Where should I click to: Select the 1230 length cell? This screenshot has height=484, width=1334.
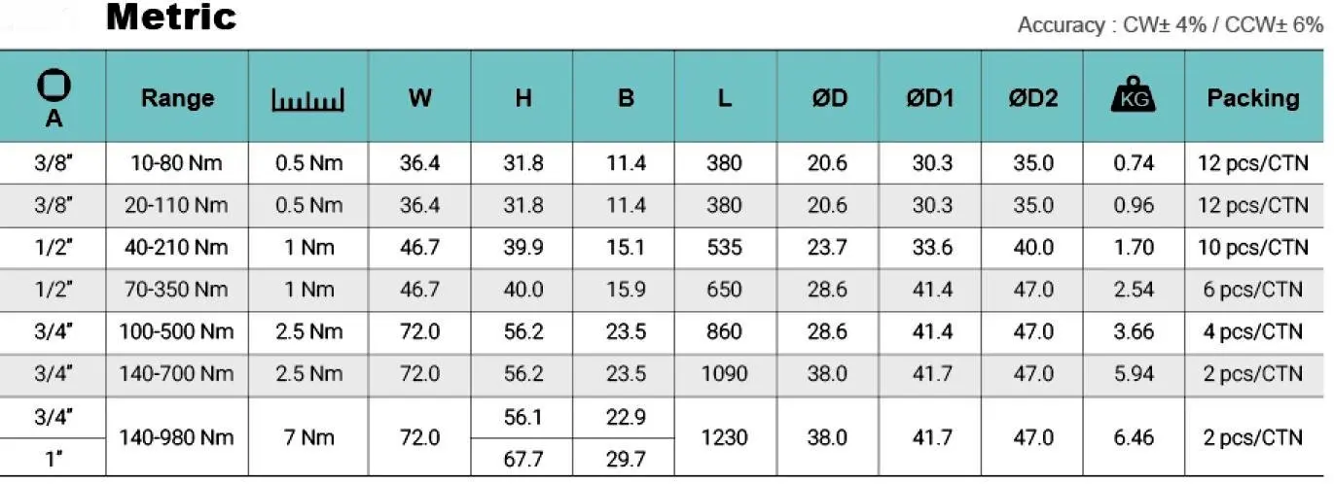724,437
